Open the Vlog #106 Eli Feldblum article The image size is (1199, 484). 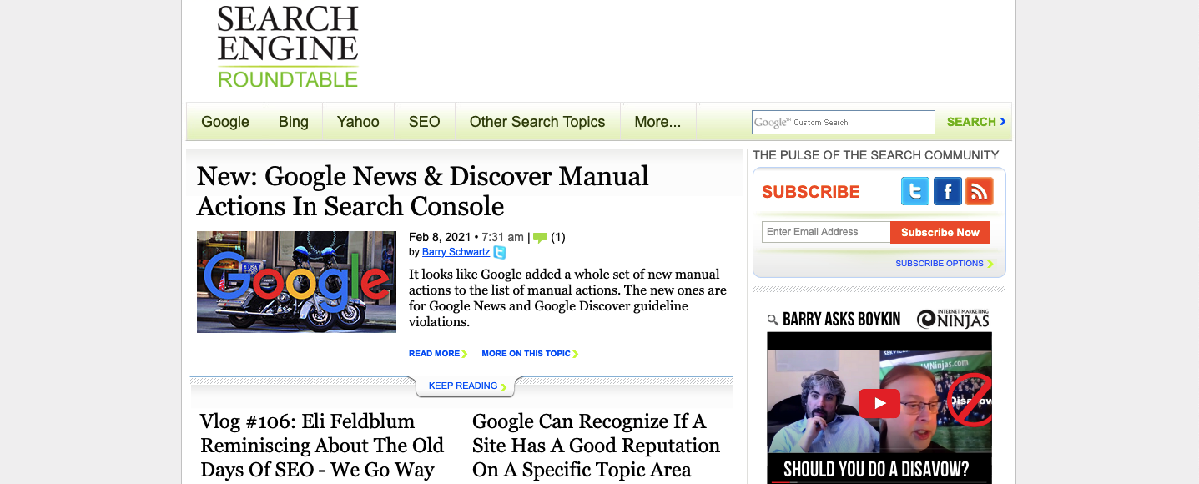point(322,446)
